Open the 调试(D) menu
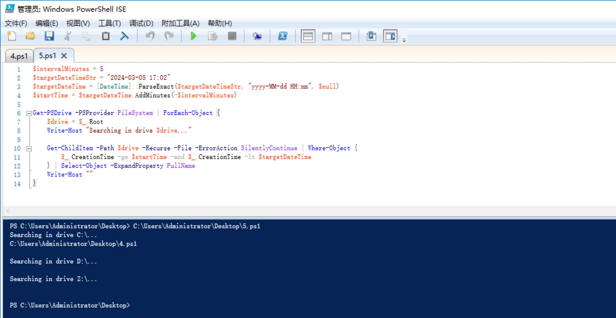Viewport: 616px width, 318px height. (x=141, y=23)
